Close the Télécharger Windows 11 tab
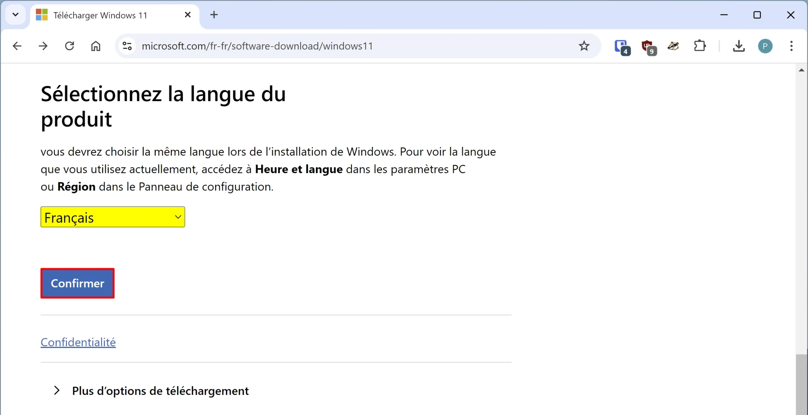This screenshot has height=415, width=808. (187, 15)
